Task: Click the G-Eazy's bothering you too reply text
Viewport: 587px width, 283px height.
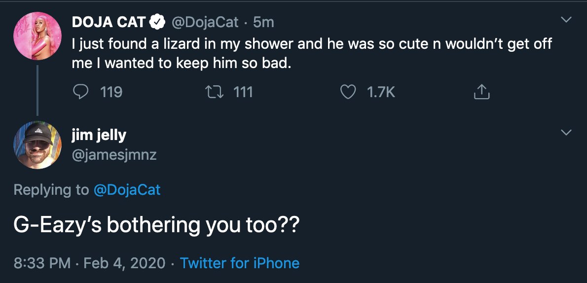Action: (x=156, y=225)
